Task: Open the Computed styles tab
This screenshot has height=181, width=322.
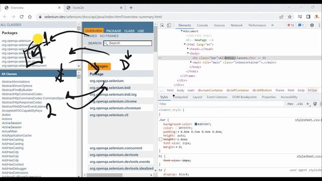Action: click(180, 97)
